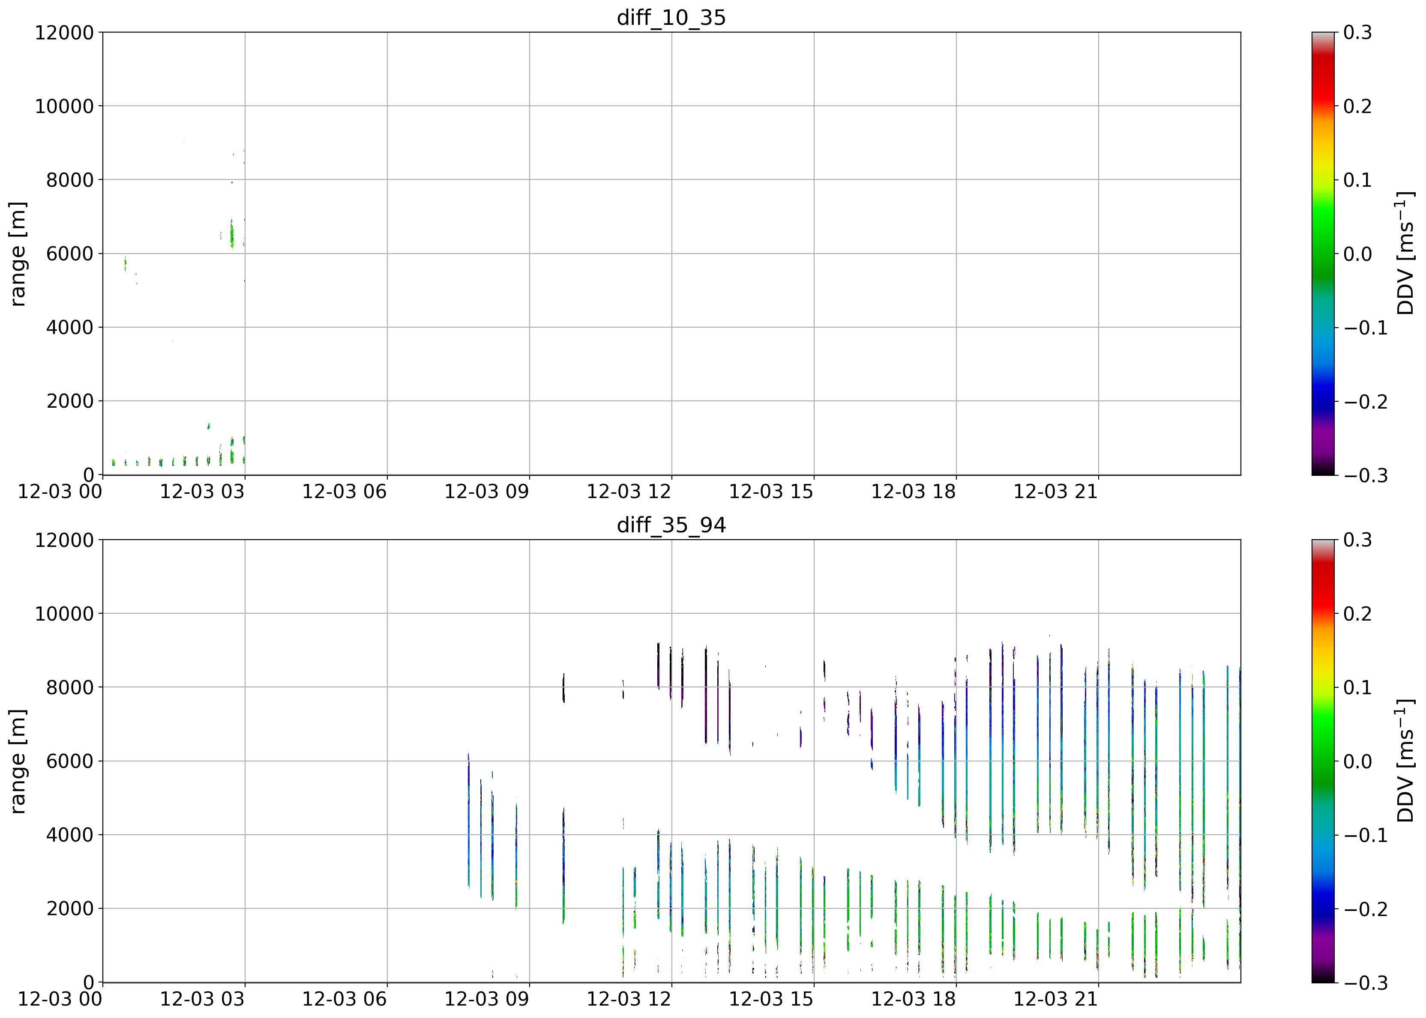
Task: Click the 8000 y-tick label of top plot
Action: 69,180
